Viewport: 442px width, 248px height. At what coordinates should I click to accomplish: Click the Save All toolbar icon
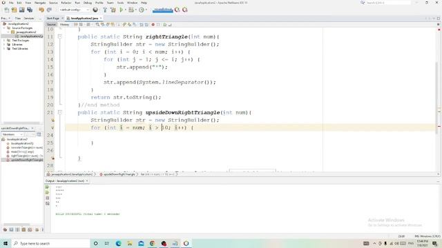30,10
